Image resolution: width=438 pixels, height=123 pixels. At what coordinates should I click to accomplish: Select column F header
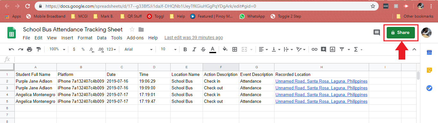coord(221,67)
